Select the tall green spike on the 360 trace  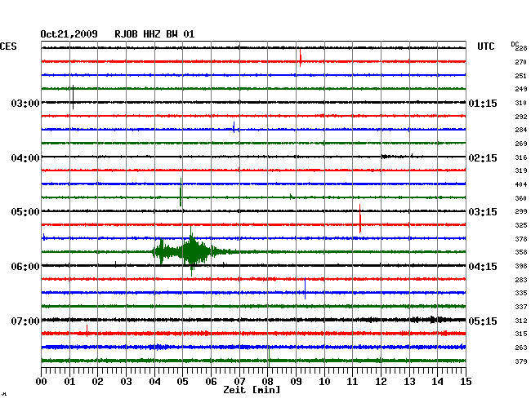pos(181,192)
